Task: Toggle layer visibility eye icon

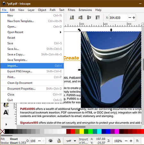Action: click(x=51, y=141)
